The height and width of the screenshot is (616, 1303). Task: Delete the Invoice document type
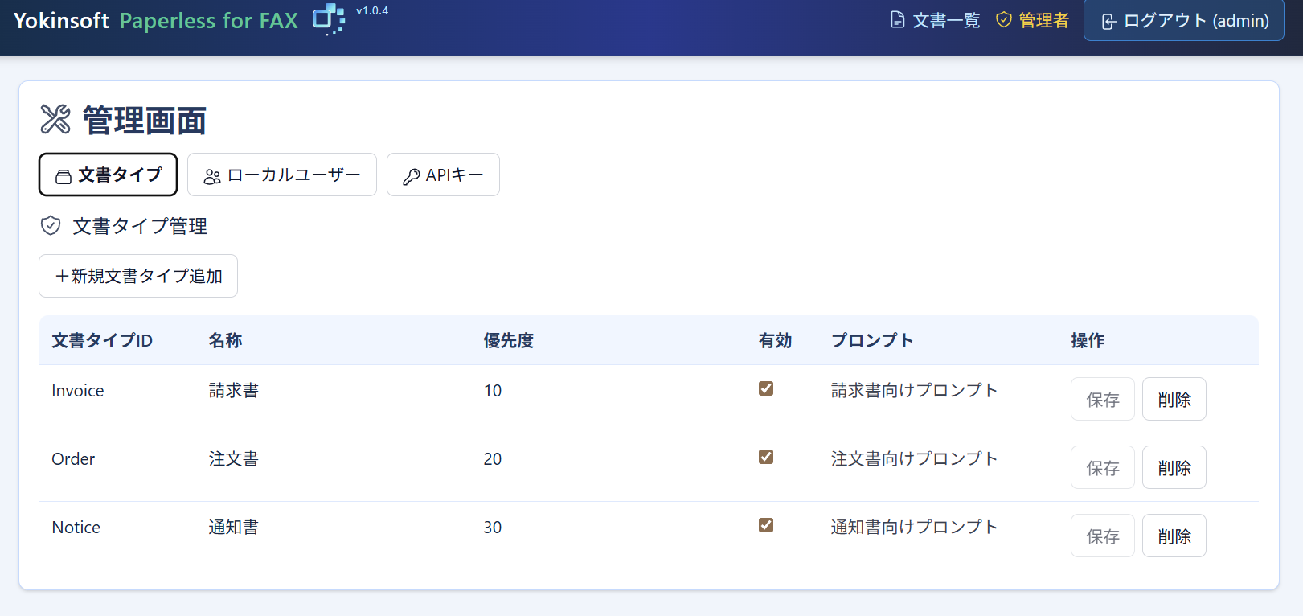[1174, 400]
